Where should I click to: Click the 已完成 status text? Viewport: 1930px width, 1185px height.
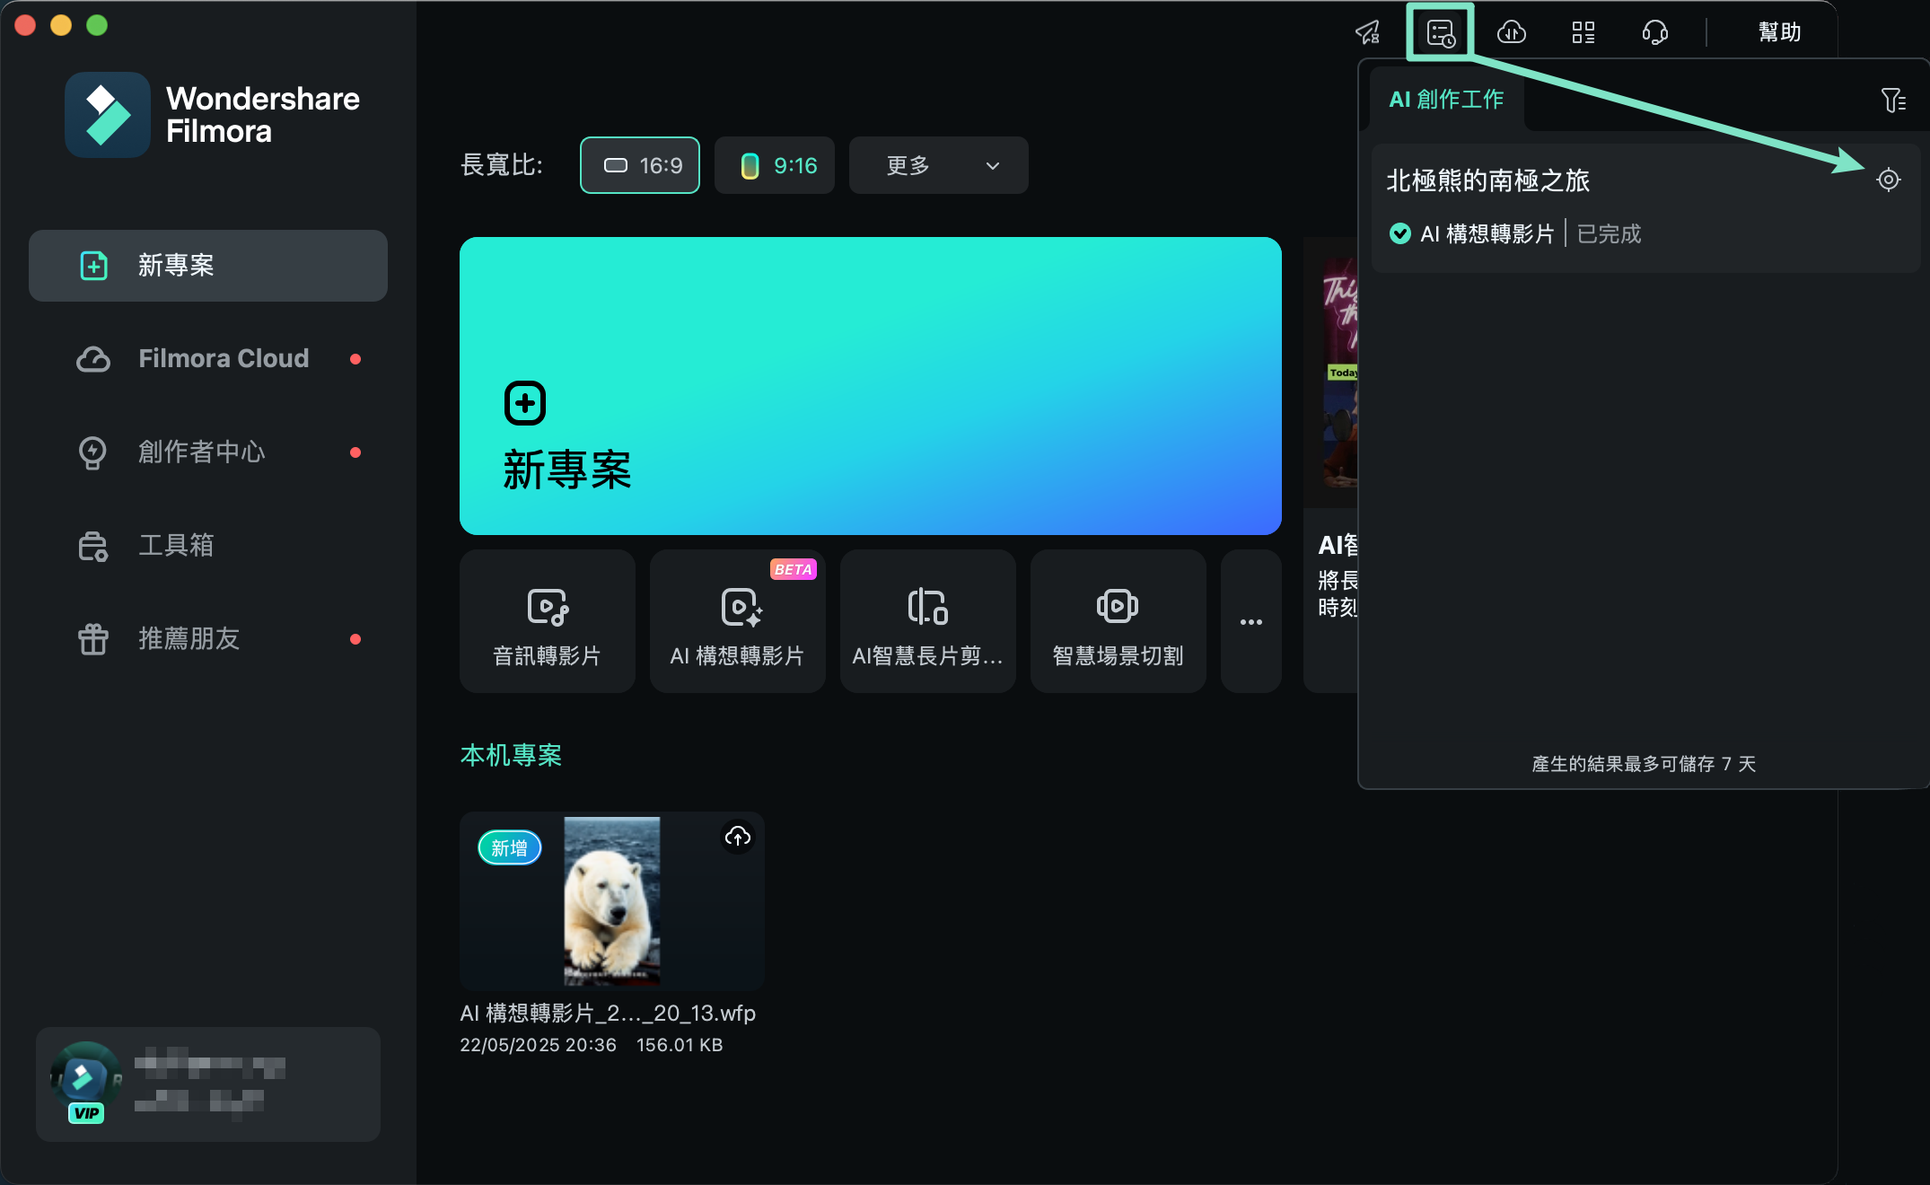(x=1609, y=234)
